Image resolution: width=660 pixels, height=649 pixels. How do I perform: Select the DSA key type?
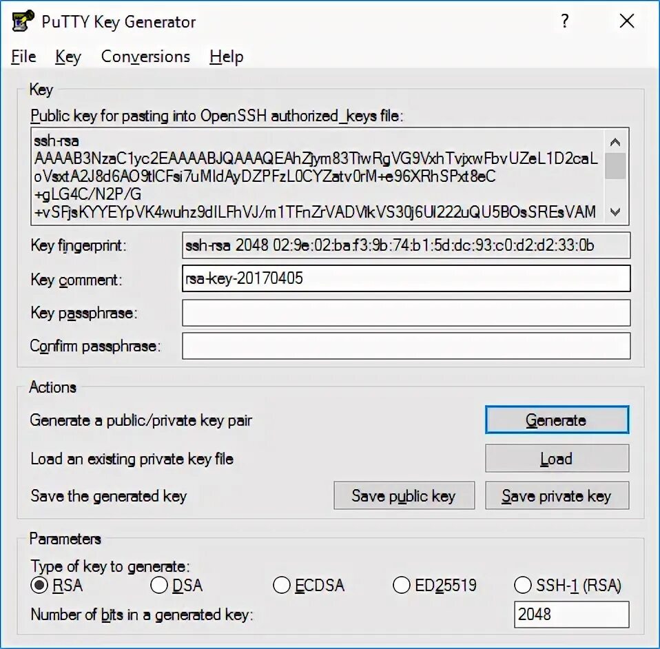coord(158,585)
